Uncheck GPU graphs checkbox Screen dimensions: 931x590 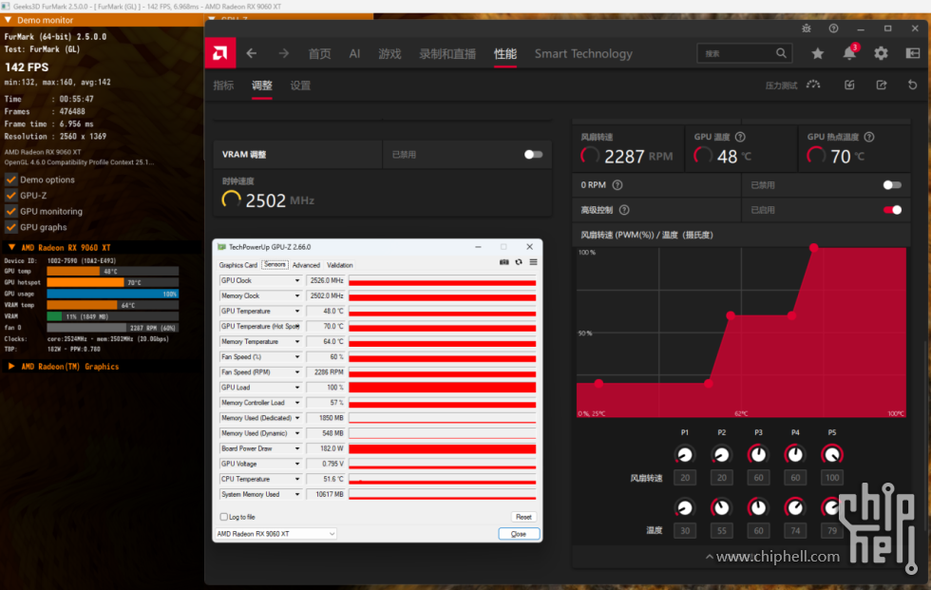10,227
